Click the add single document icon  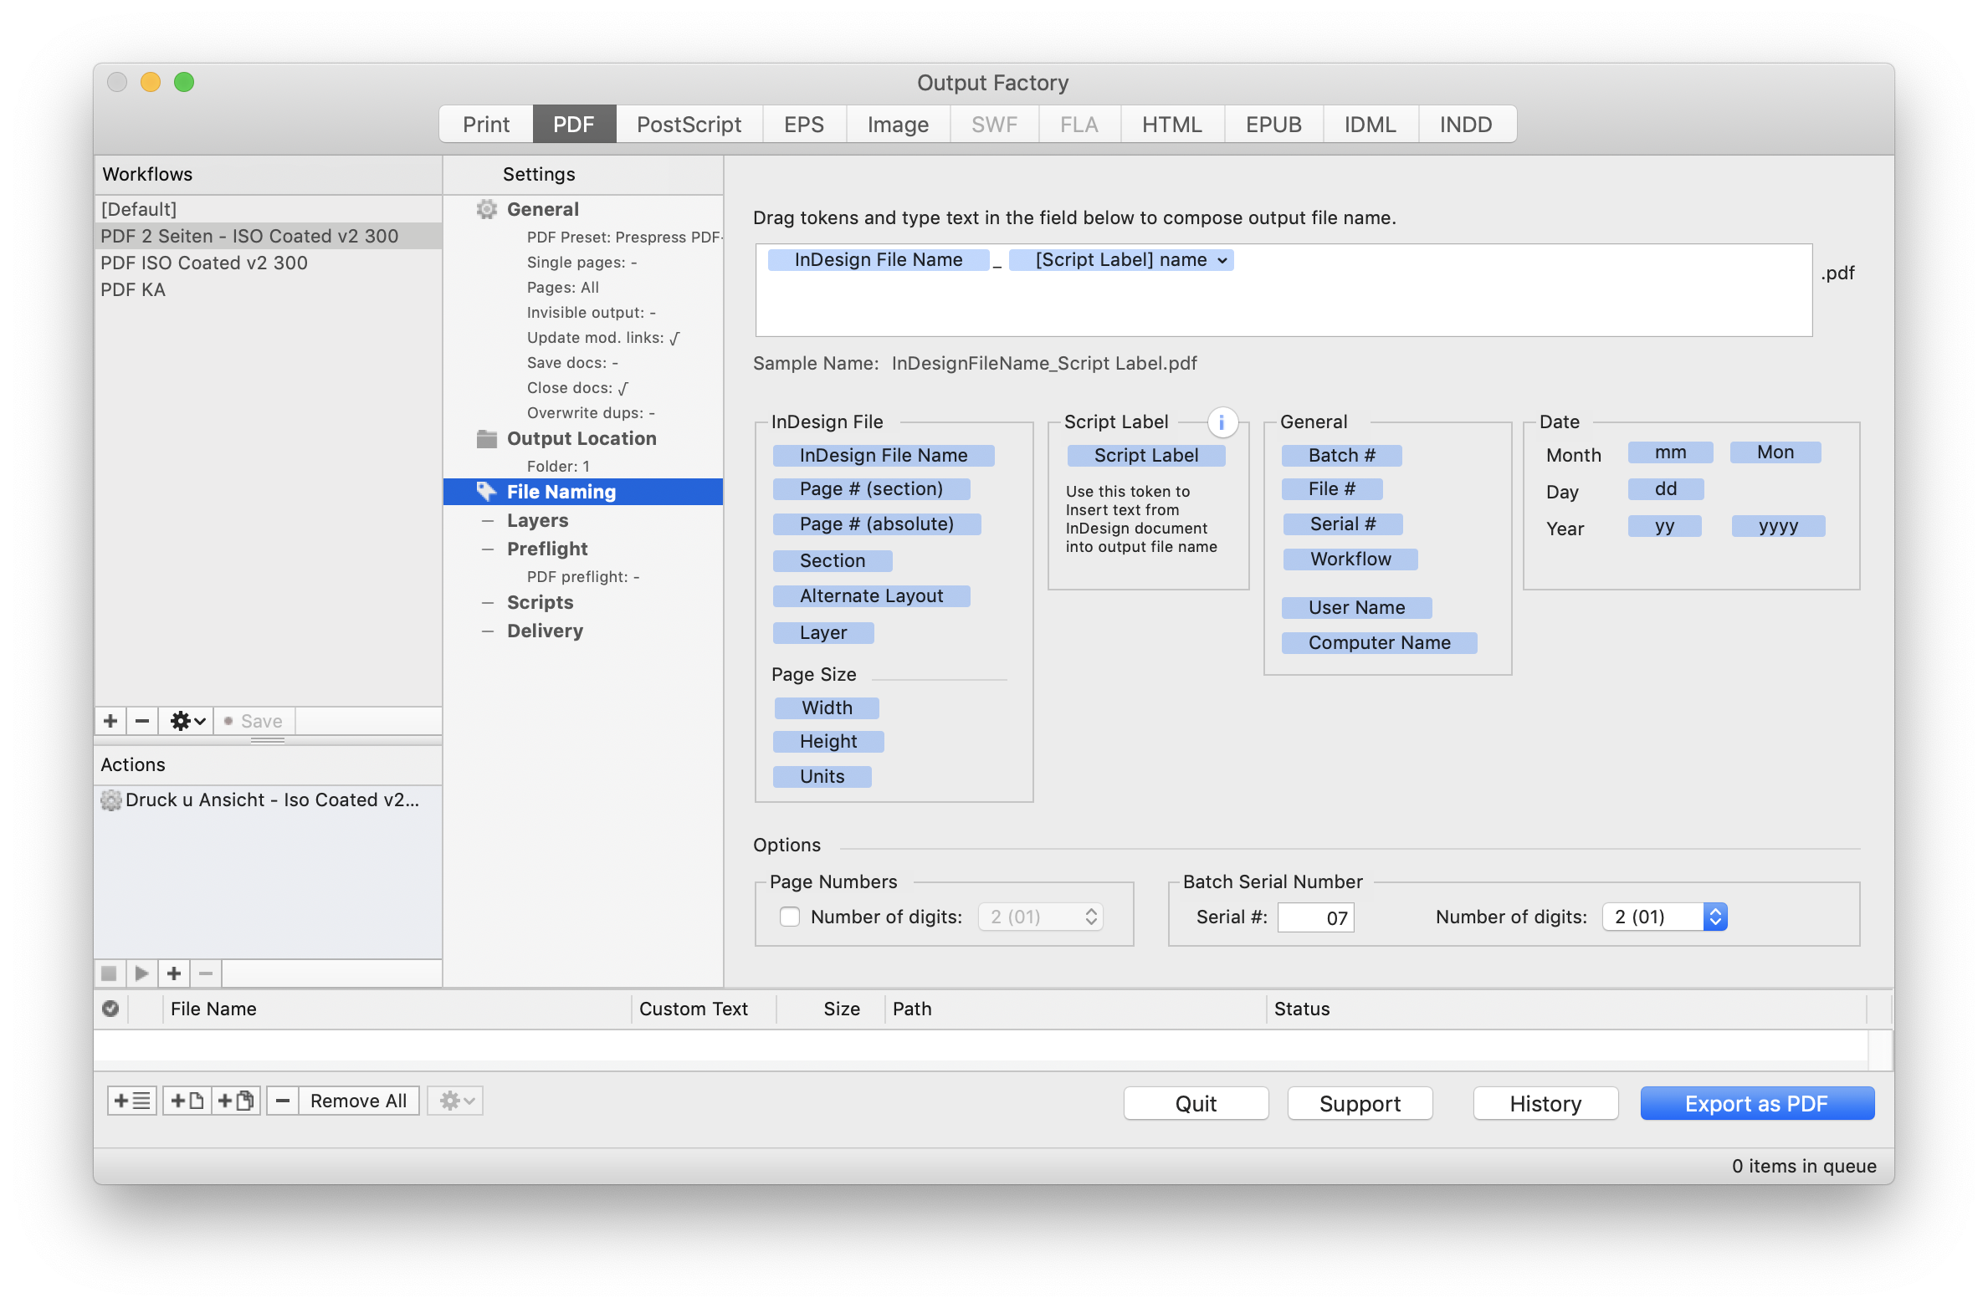pyautogui.click(x=187, y=1101)
